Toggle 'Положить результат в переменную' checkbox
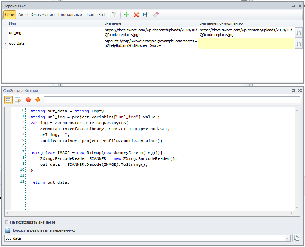Viewport: 305px width, 247px height. pyautogui.click(x=7, y=230)
